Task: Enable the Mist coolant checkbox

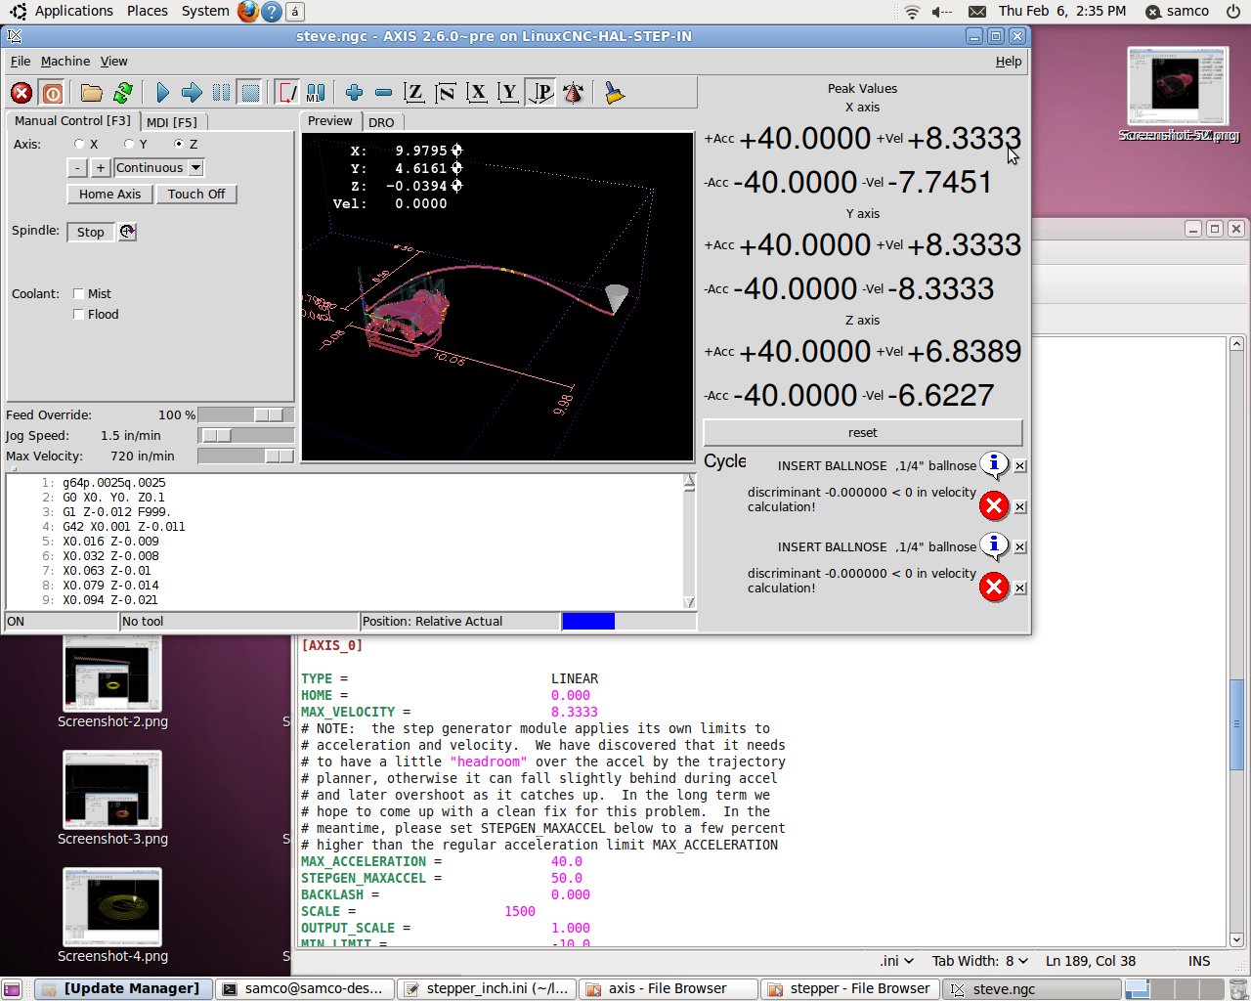Action: point(78,293)
